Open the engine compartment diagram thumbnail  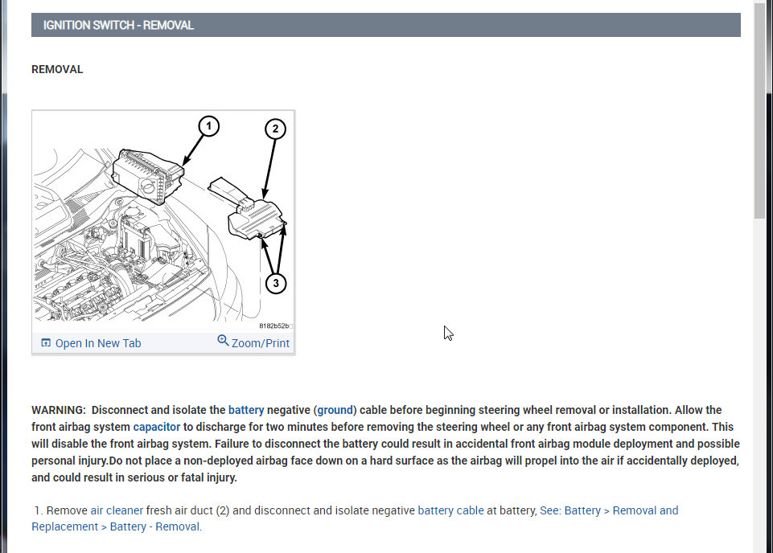click(x=163, y=220)
